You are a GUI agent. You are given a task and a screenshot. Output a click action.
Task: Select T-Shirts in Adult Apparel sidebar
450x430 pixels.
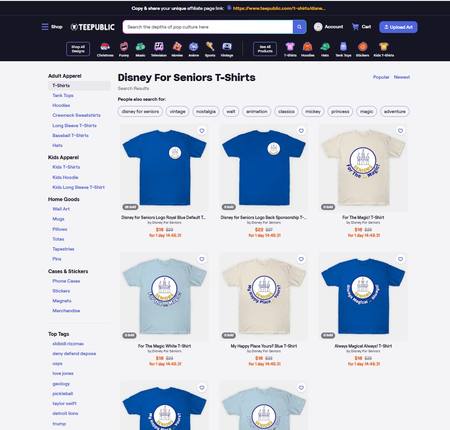pos(79,86)
